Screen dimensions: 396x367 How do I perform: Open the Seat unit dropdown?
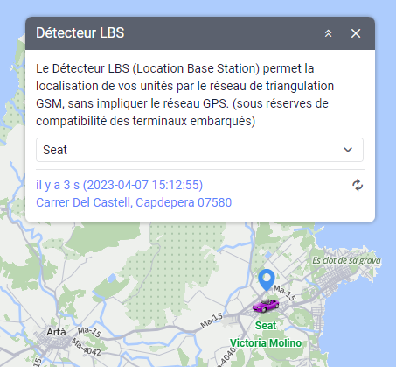pos(199,150)
